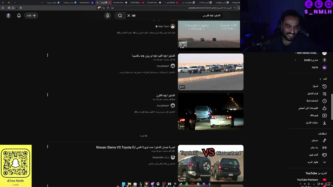Open السجل history in sidebar
Screen dimensions: 333x187
319,86
